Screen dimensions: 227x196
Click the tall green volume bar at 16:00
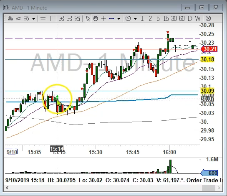170,166
